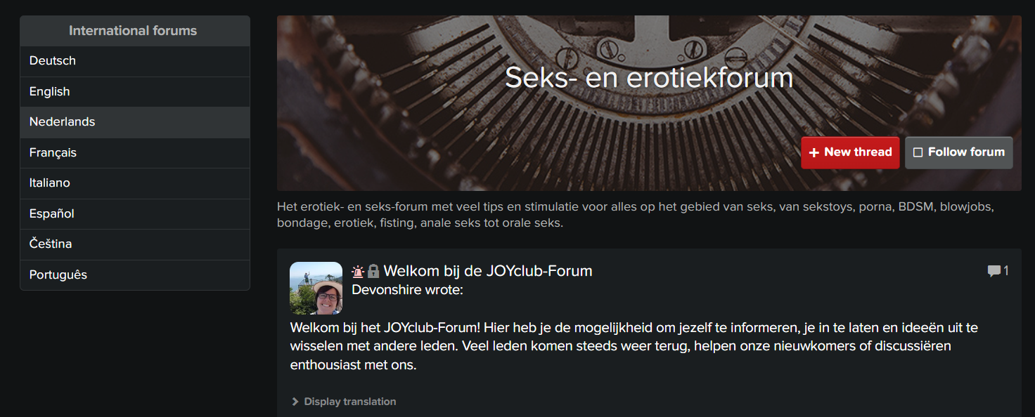Click the speech bubble comment count icon
Viewport: 1035px width, 417px height.
click(x=994, y=271)
